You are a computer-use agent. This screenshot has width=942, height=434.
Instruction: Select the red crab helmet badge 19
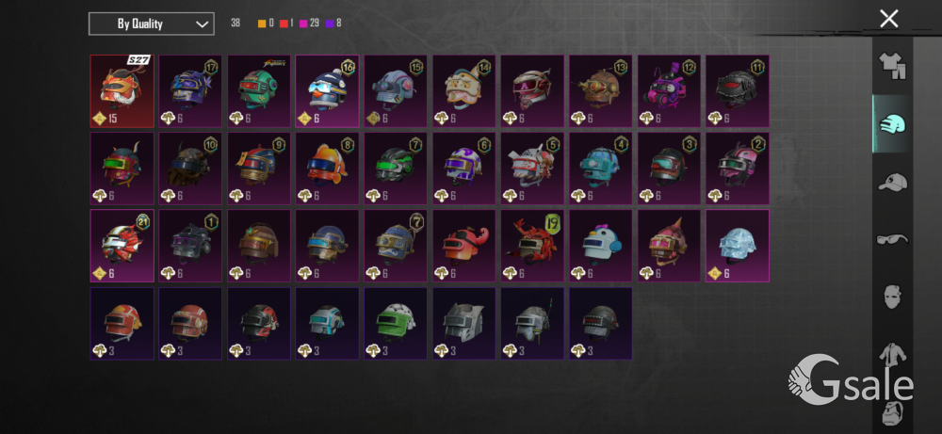point(533,246)
